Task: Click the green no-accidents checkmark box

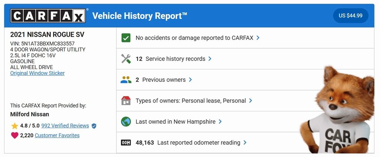Action: 126,38
